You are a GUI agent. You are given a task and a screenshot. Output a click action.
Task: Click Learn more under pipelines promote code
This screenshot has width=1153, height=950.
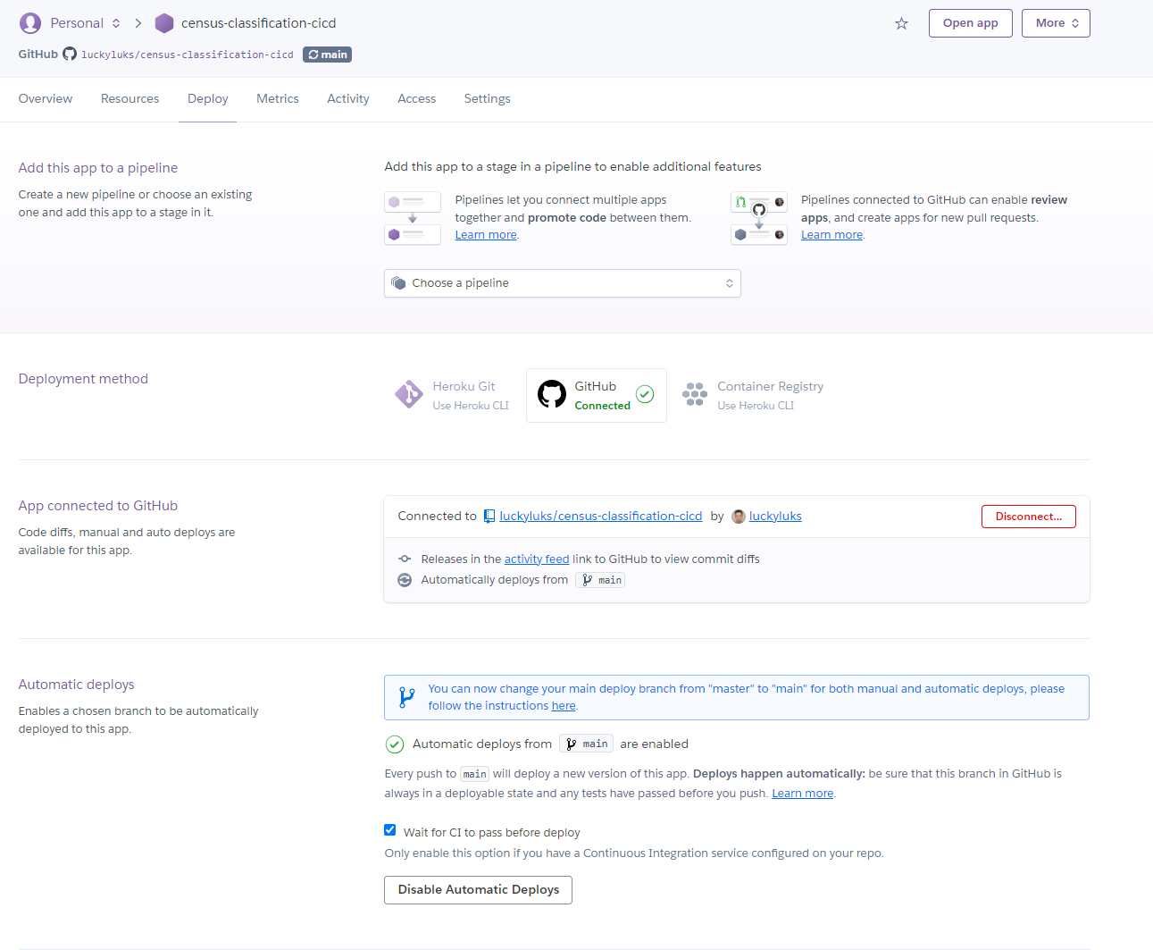(486, 235)
